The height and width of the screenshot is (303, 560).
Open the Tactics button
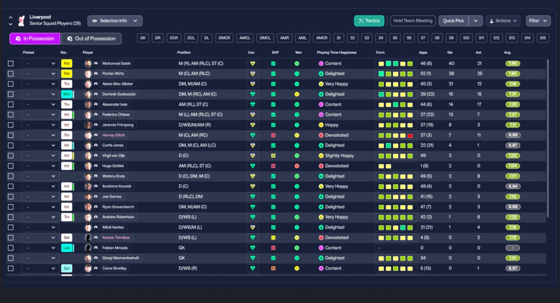click(369, 21)
